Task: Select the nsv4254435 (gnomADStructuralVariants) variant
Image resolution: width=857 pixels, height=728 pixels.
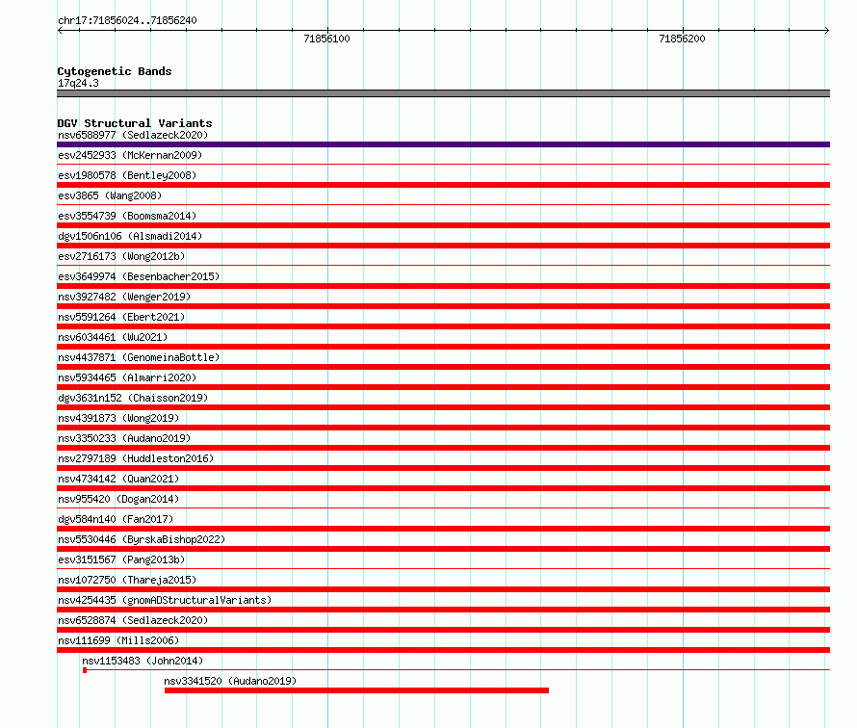Action: tap(165, 600)
